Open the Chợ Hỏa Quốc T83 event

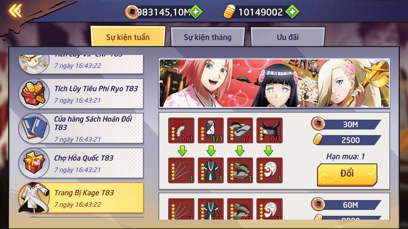81,163
